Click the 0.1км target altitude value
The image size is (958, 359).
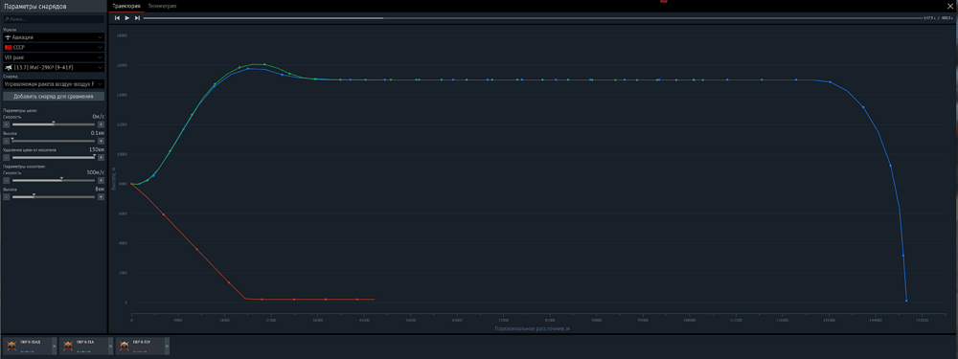[x=97, y=133]
